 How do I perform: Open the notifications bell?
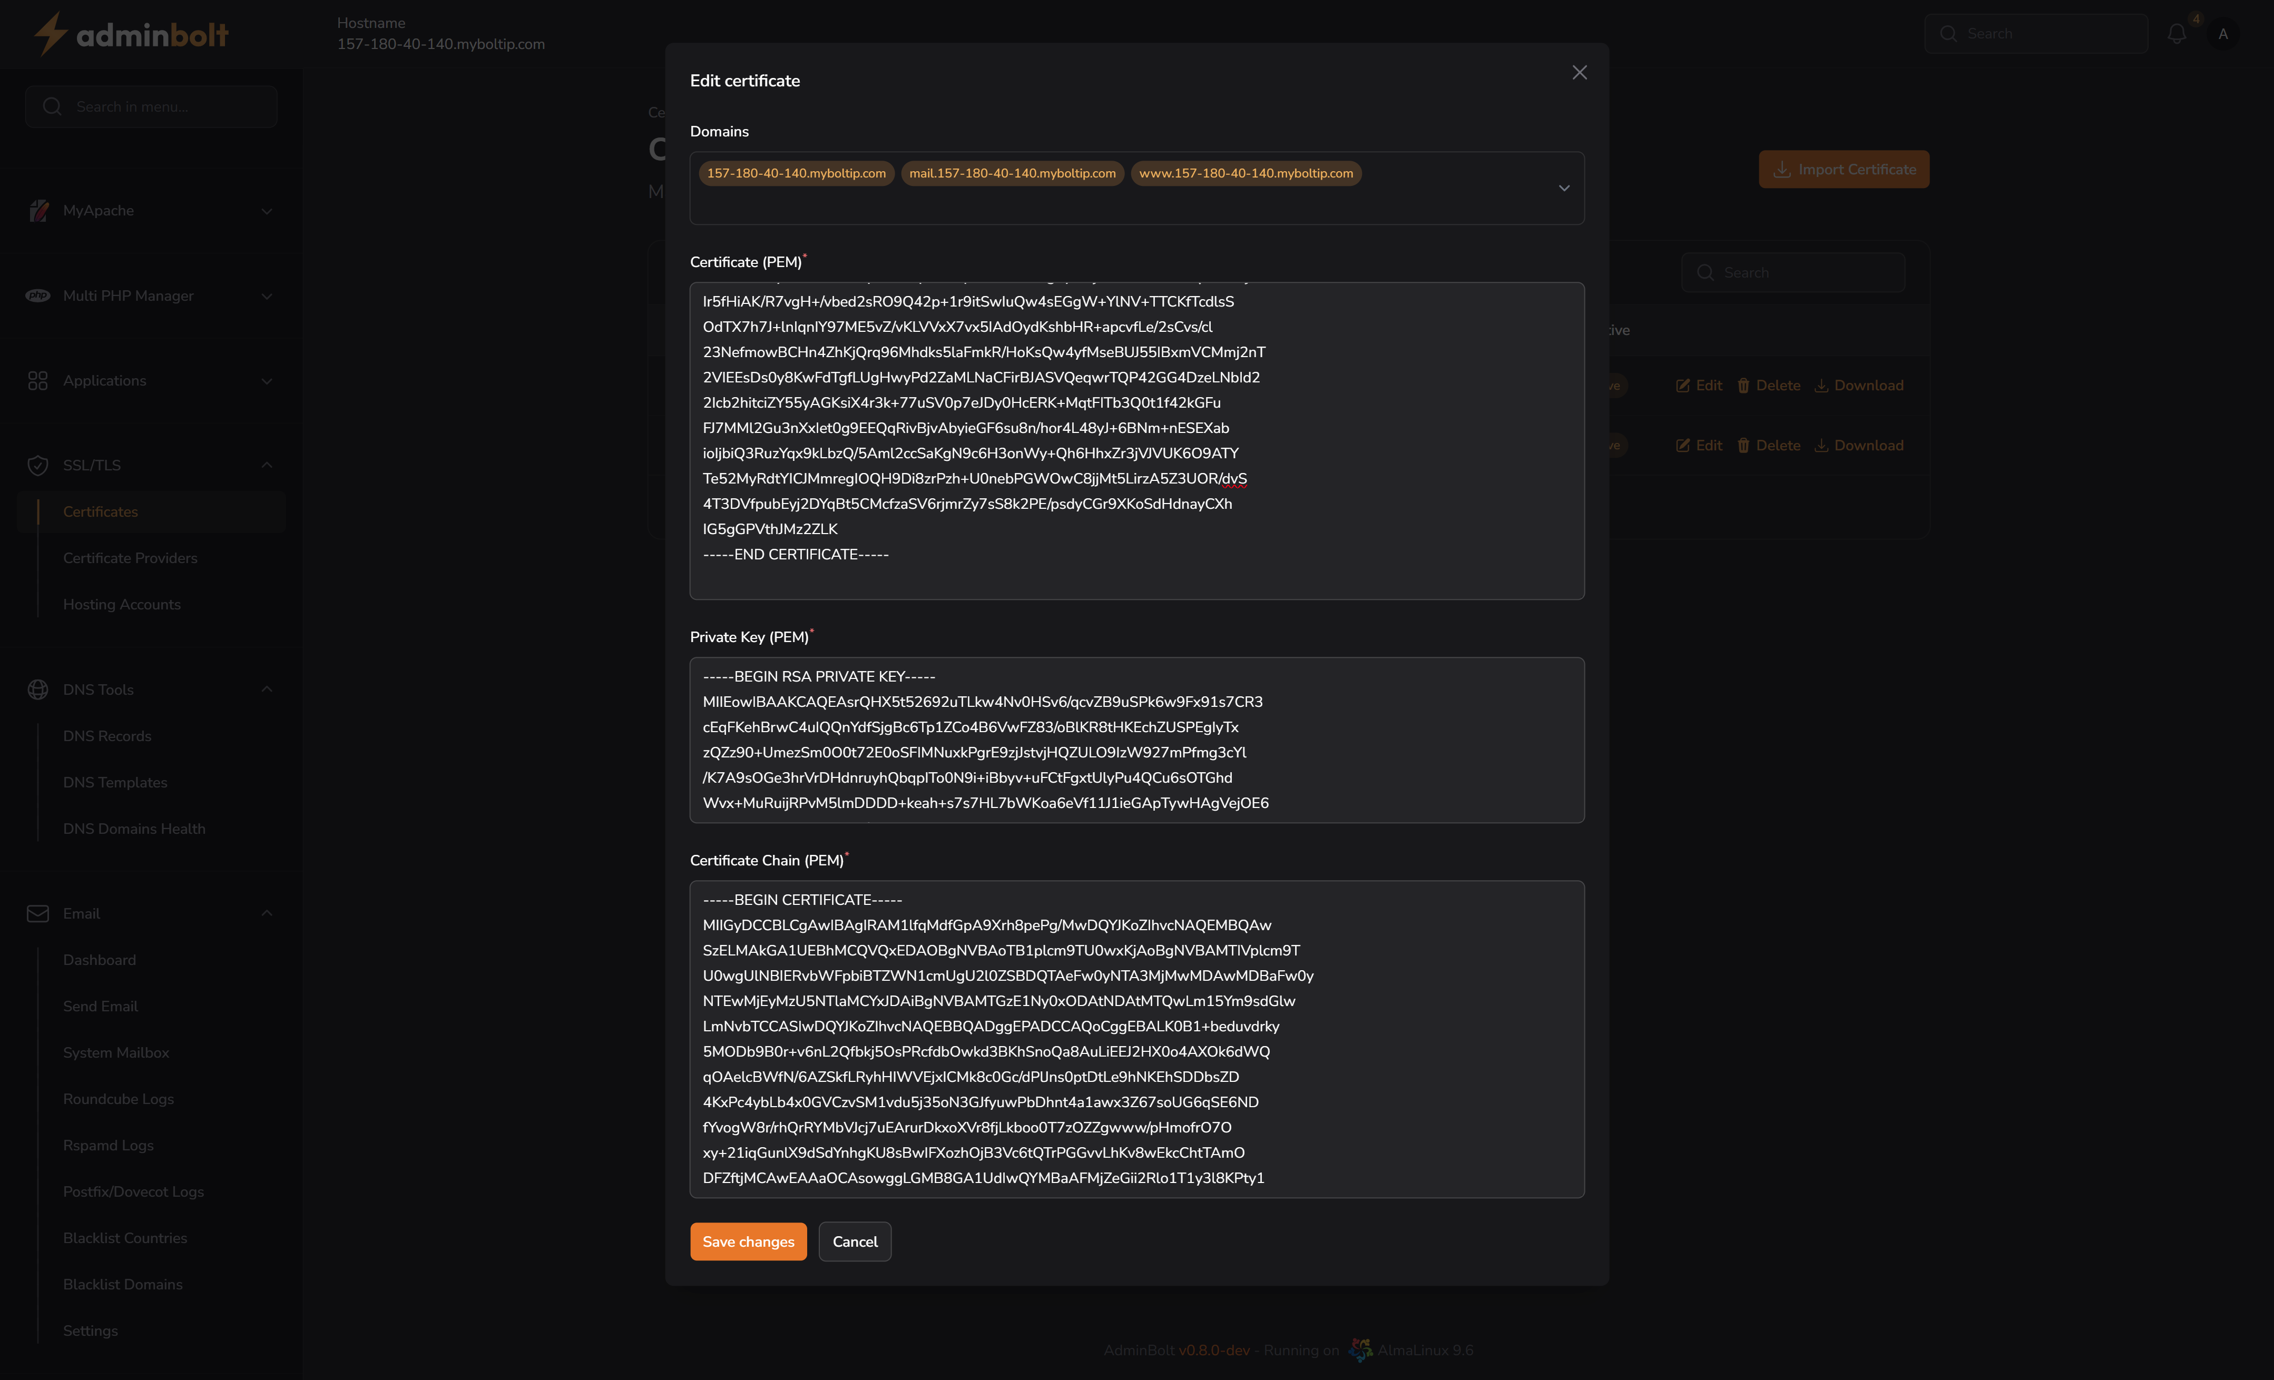pos(2176,33)
